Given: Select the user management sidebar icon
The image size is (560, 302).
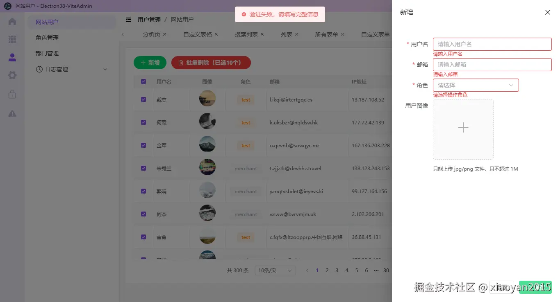Looking at the screenshot, I should point(12,57).
